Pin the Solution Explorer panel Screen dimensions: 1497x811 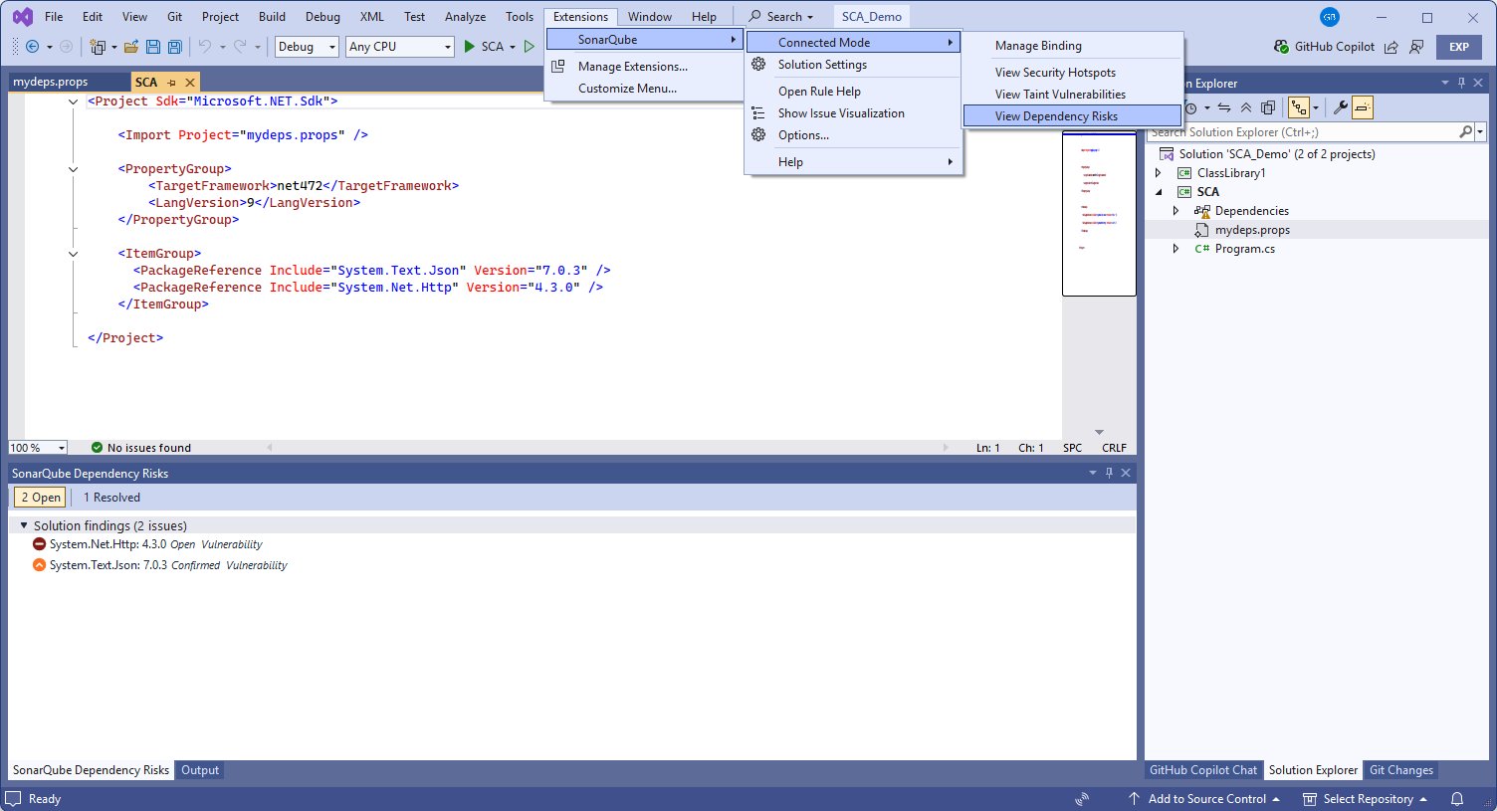coord(1461,84)
